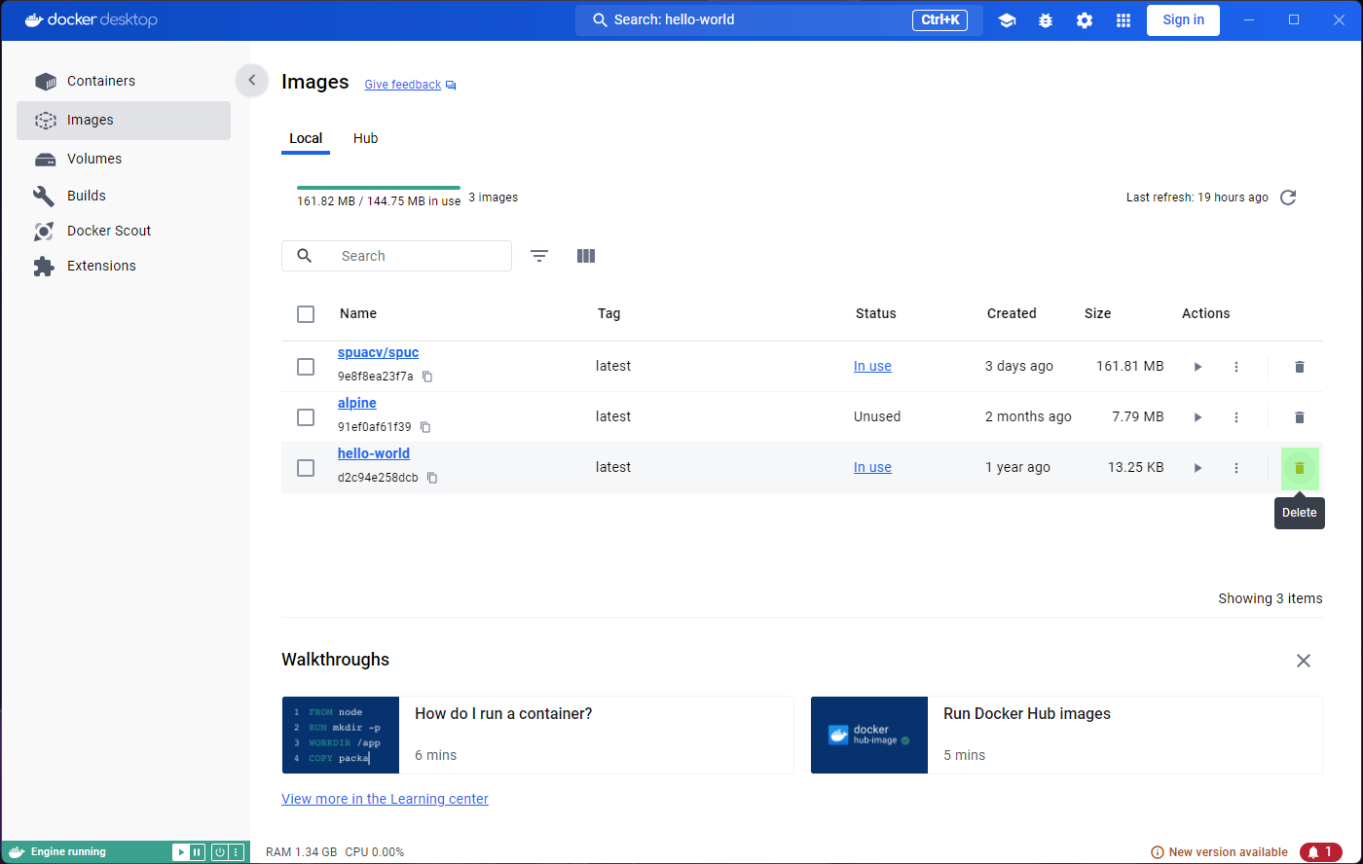The width and height of the screenshot is (1363, 864).
Task: Open the troubleshoot bug icon
Action: point(1046,20)
